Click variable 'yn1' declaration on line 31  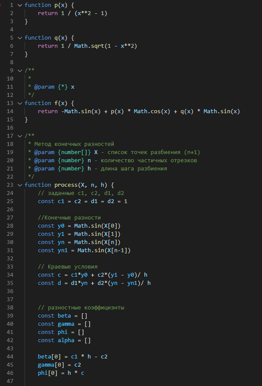tap(69, 250)
